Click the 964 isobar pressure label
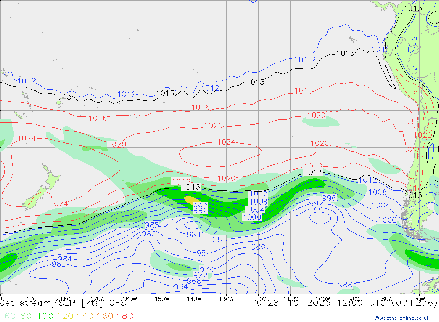439x322 pixels. click(181, 287)
